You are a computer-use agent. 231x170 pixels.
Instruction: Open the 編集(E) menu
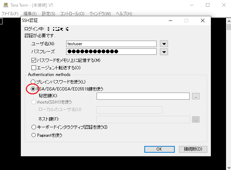[x=30, y=14]
